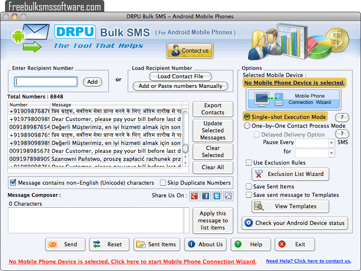Share on Facebook via the icon
This screenshot has height=271, width=361.
(x=206, y=196)
